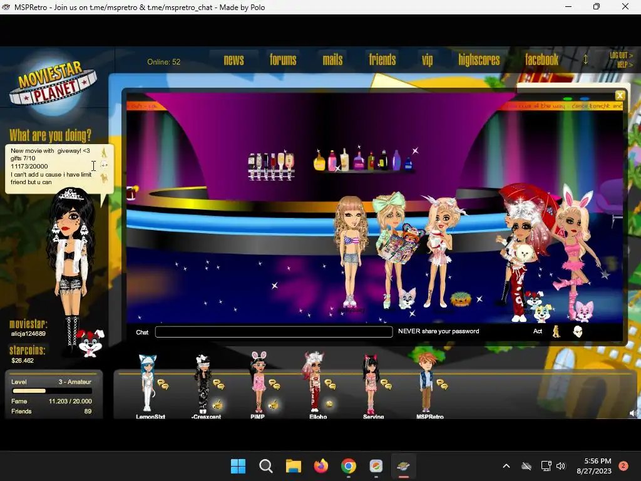Open the forums section
The width and height of the screenshot is (641, 481).
point(283,60)
